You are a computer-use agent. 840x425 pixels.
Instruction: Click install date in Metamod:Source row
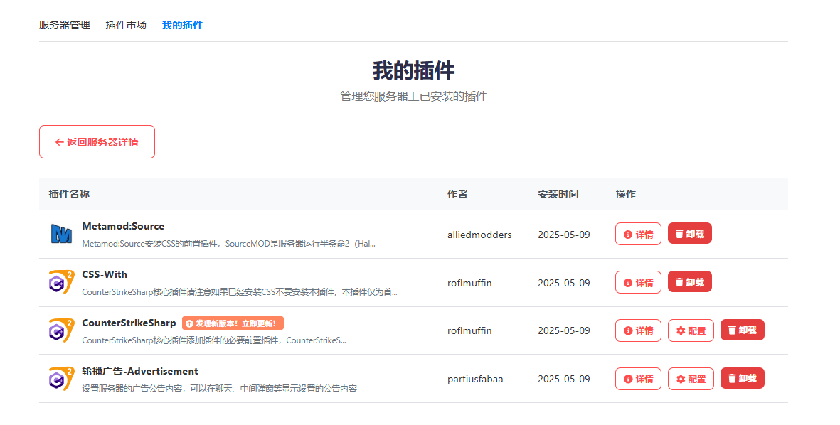[x=564, y=235]
